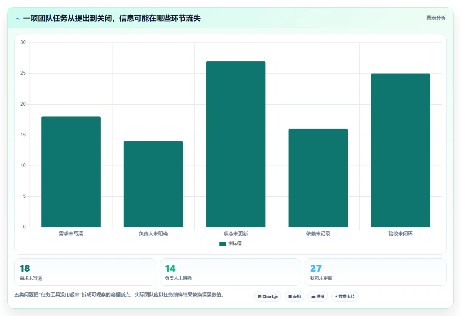
Task: Click the 负责人未明确 x-axis label
Action: 153,234
